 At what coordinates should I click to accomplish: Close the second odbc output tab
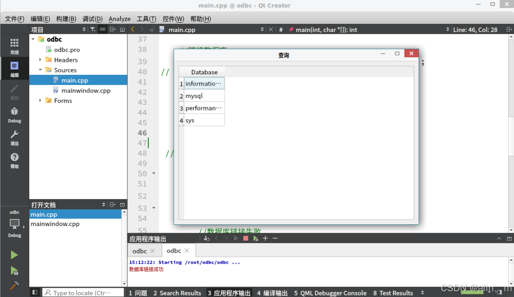pyautogui.click(x=187, y=250)
